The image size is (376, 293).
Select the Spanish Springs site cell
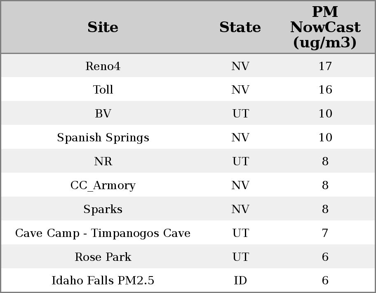point(103,138)
